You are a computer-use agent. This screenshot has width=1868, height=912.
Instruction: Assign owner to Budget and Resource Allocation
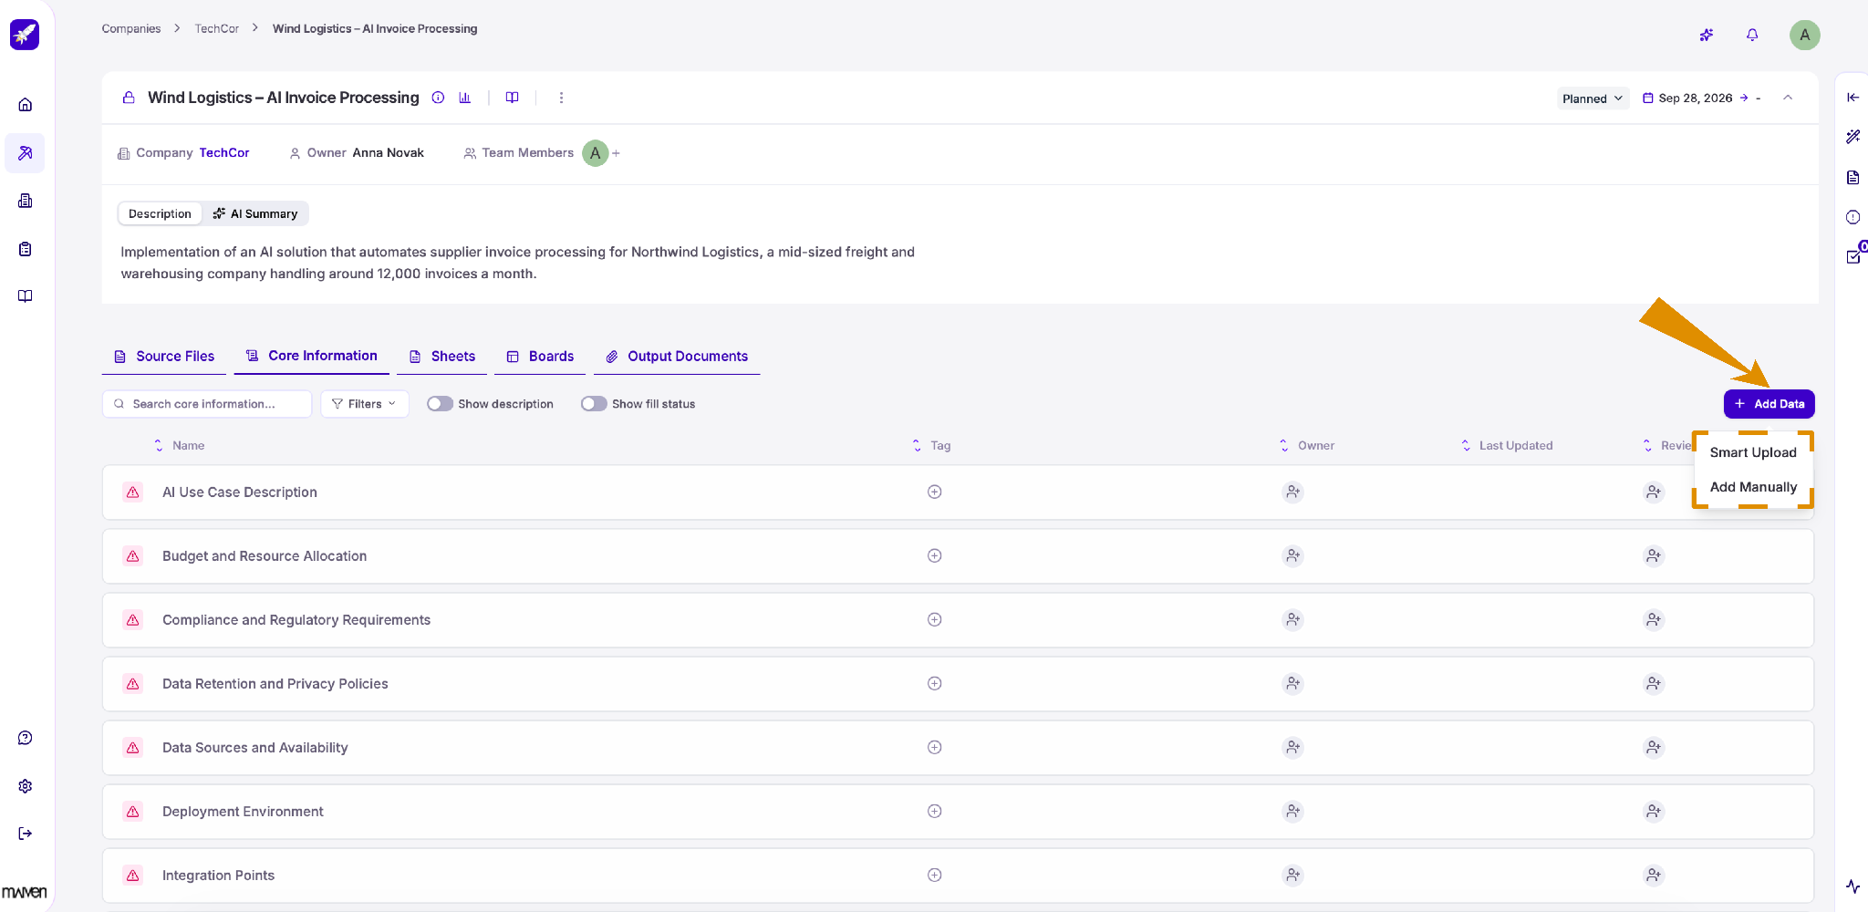click(x=1292, y=555)
